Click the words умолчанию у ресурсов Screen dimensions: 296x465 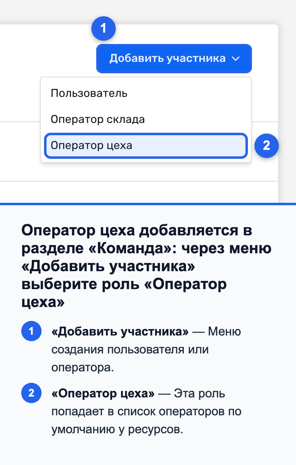(x=117, y=430)
